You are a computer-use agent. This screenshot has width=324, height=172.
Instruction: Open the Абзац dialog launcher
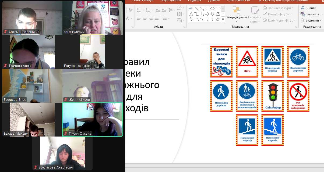click(x=184, y=27)
